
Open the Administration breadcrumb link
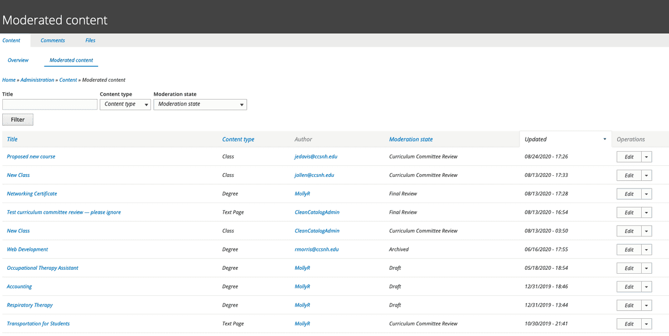[37, 80]
